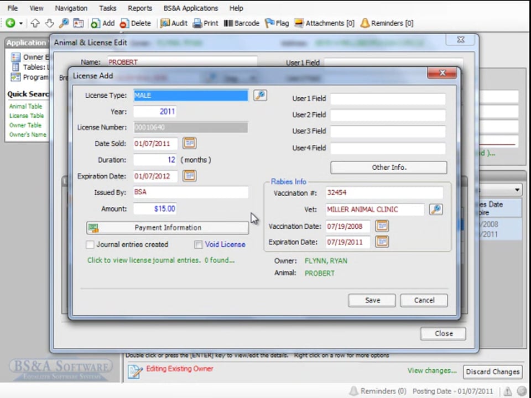Click the Vaccination # field
Viewport: 531px width, 398px height.
pos(384,193)
